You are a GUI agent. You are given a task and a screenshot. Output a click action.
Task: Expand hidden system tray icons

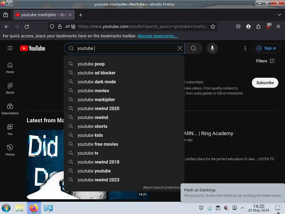[x=242, y=208]
